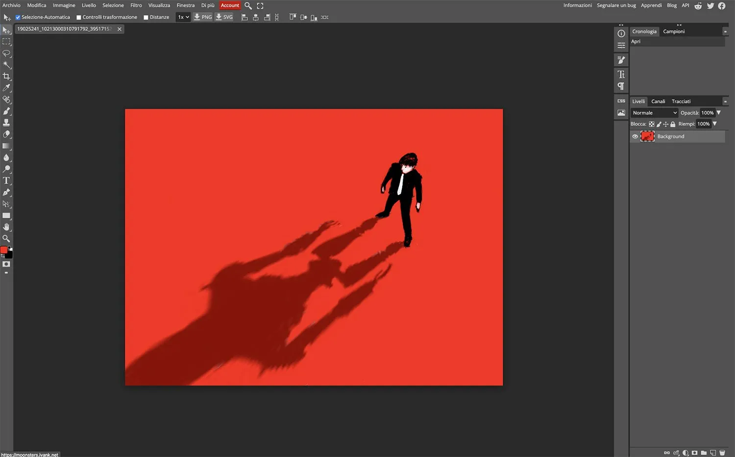The image size is (735, 457).
Task: Open the Character panel via Tt icon
Action: click(621, 74)
